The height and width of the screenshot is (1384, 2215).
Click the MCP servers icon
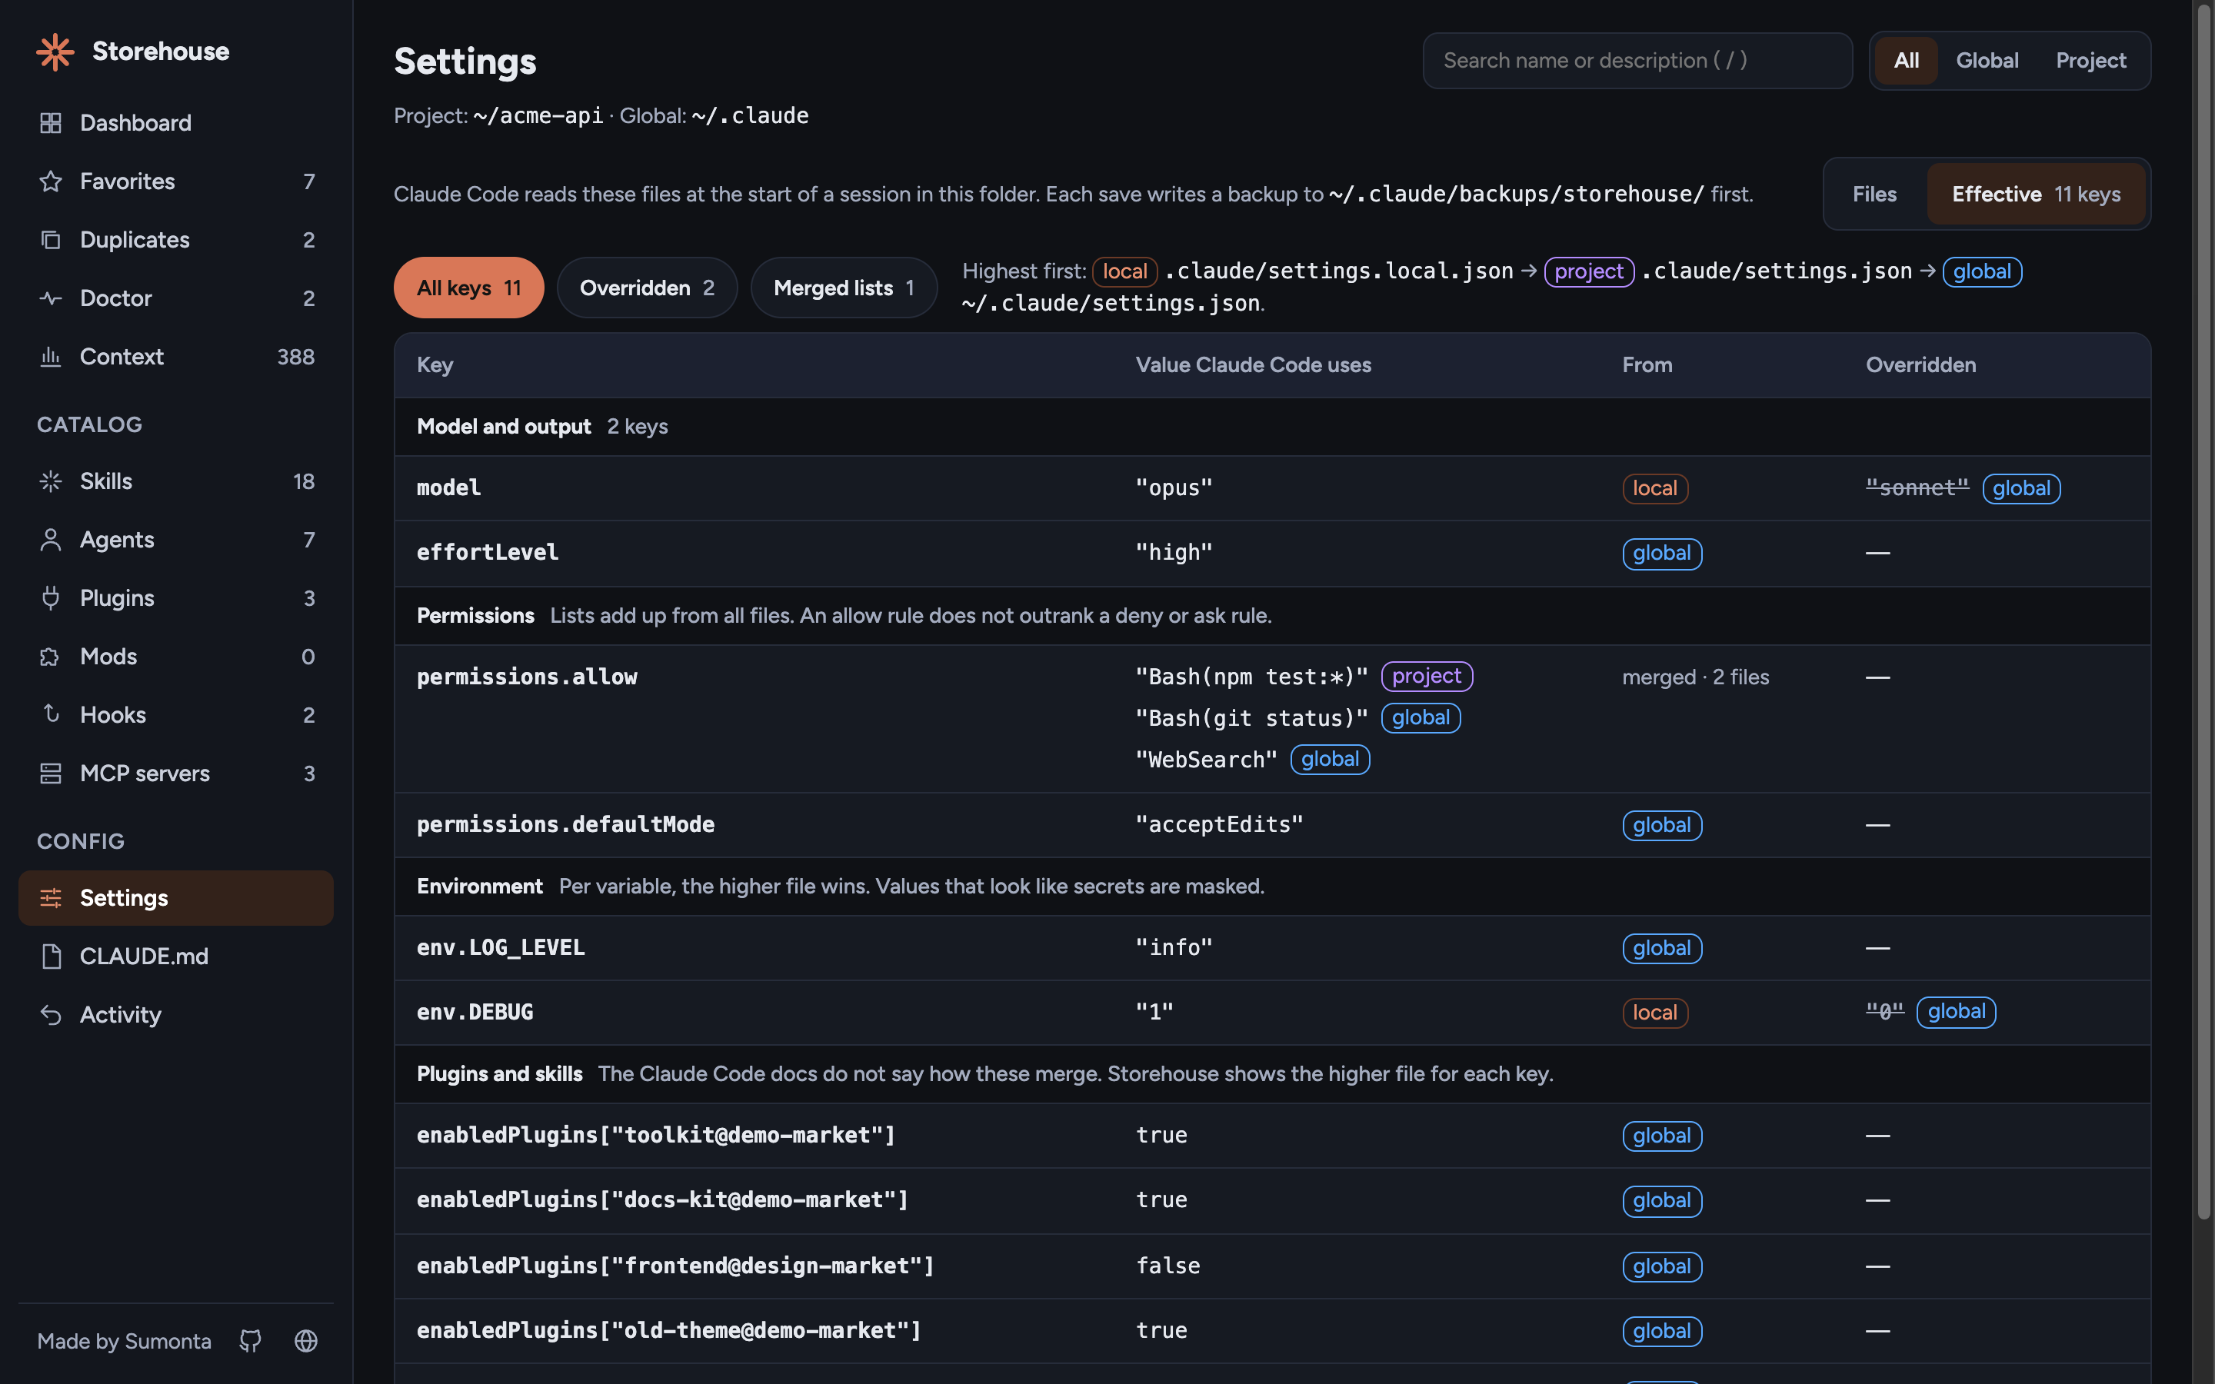pos(50,774)
